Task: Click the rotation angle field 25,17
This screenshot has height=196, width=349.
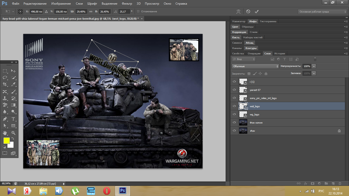Action: [124, 11]
